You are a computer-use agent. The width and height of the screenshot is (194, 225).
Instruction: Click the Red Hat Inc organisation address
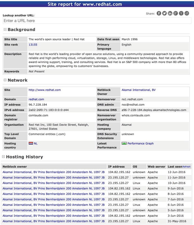tap(59, 127)
